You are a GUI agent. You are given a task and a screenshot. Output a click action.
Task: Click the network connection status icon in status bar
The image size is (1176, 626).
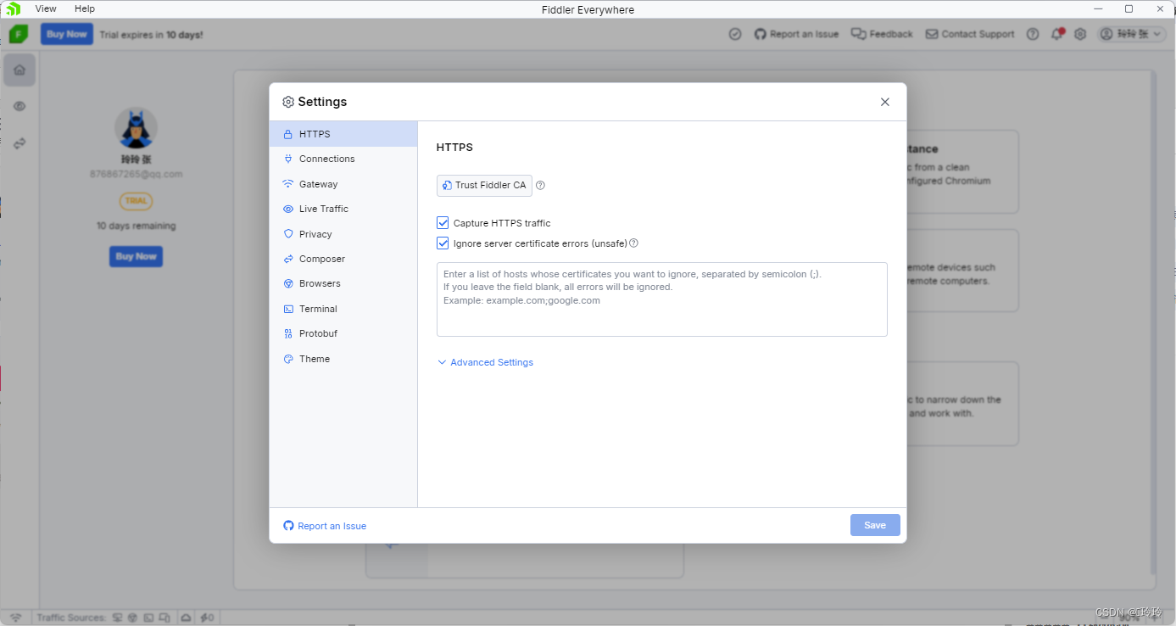pyautogui.click(x=15, y=618)
